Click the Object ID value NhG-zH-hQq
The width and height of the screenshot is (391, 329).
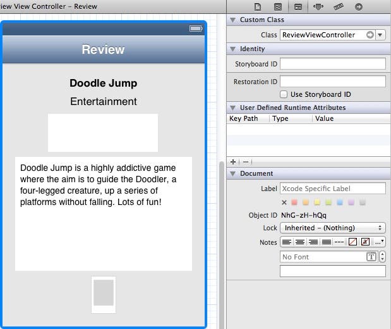pos(304,215)
